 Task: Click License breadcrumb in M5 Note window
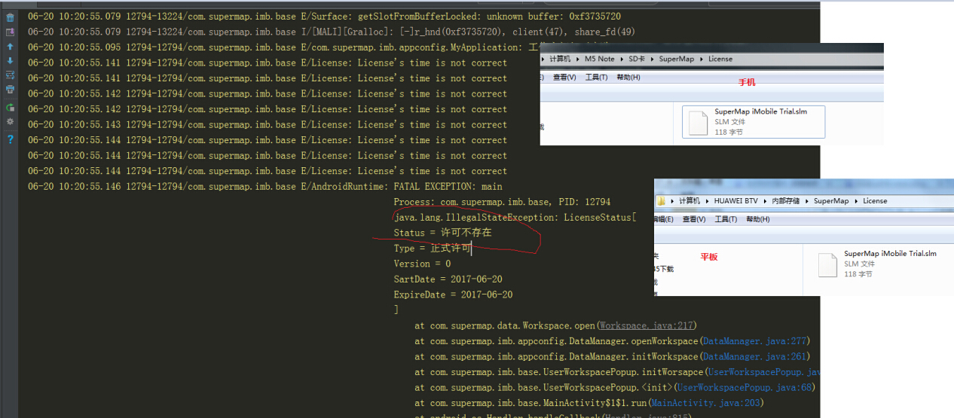coord(720,59)
